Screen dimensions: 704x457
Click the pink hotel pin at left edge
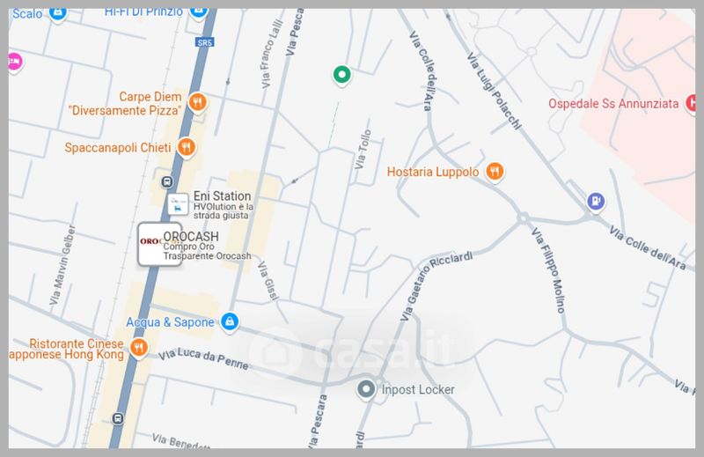click(15, 62)
